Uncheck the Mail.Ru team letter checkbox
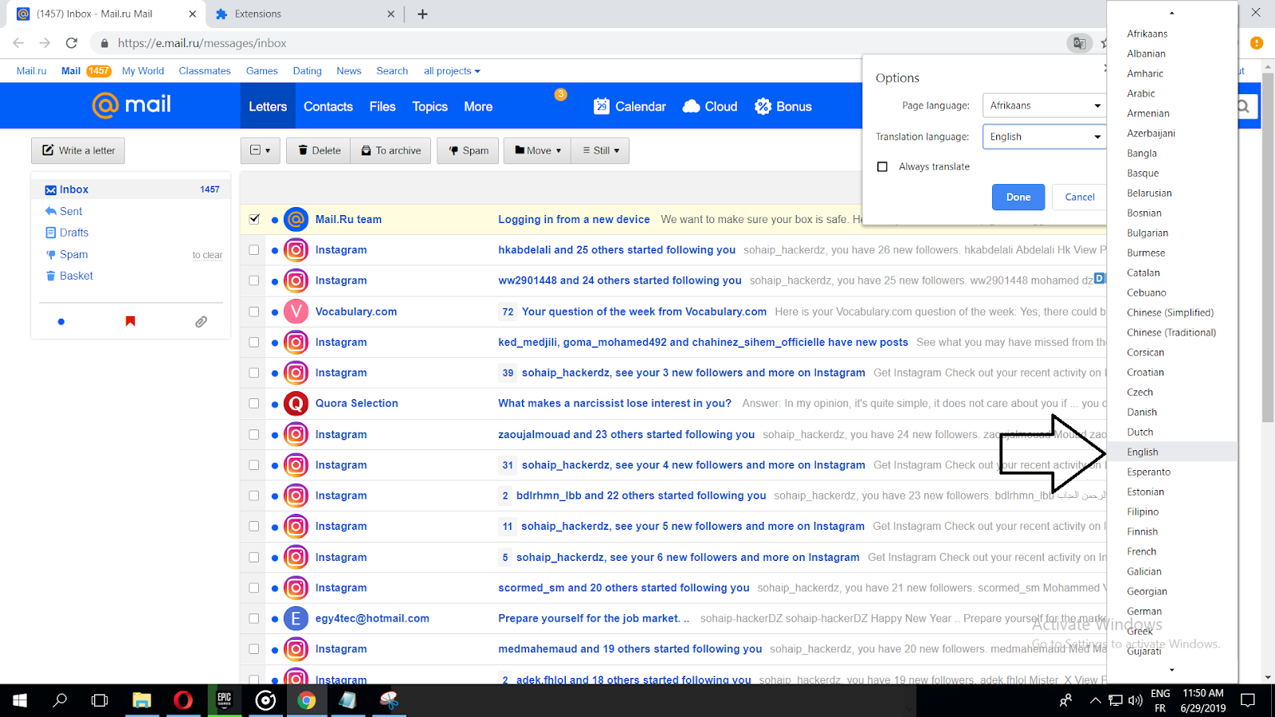 click(x=254, y=219)
